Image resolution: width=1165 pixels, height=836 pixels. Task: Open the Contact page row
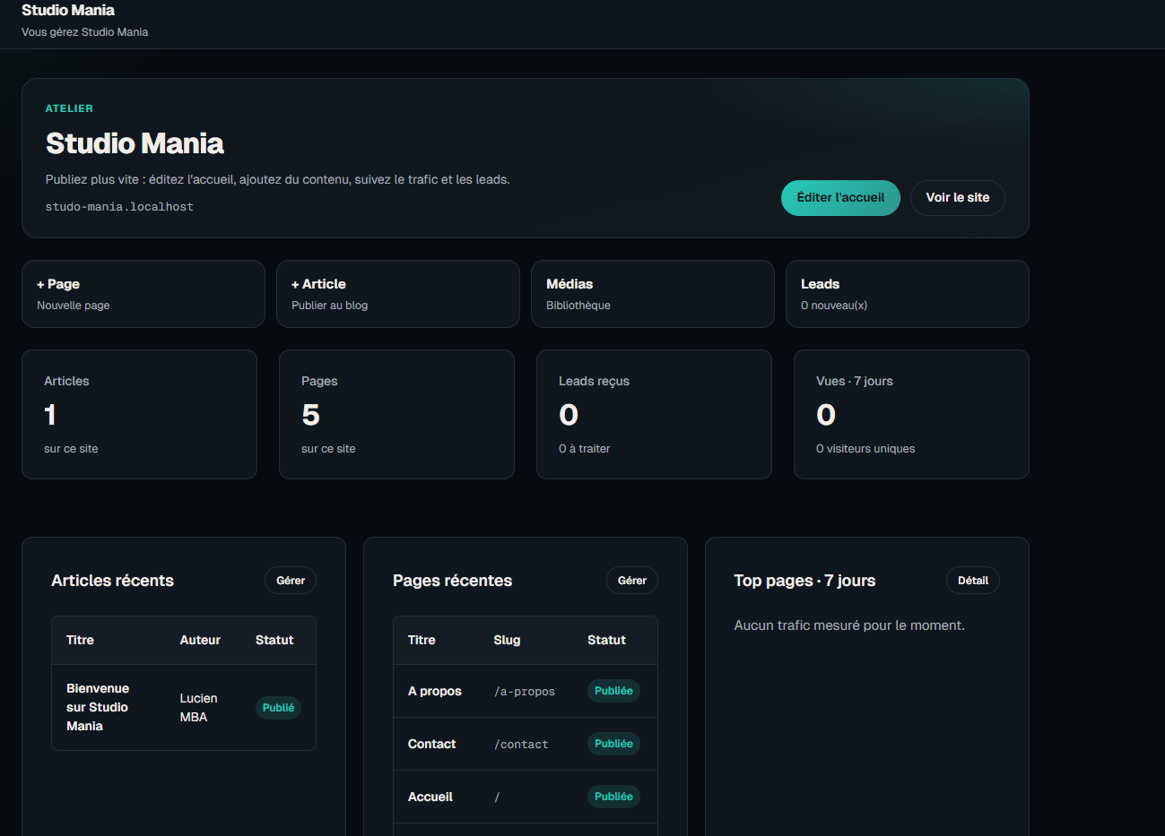[x=526, y=744]
